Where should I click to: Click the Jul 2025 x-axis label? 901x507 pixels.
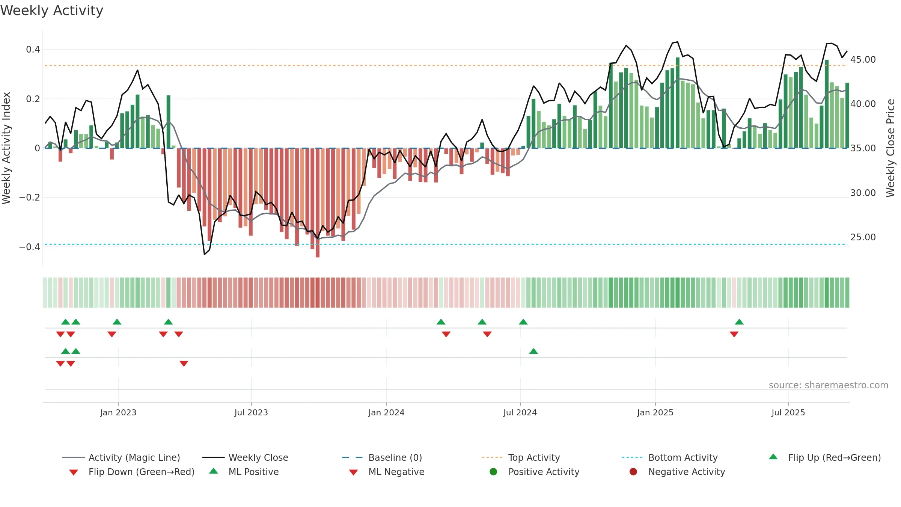[x=788, y=412]
